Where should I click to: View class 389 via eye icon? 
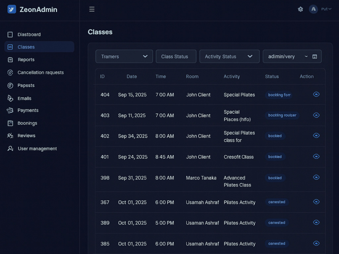point(316,223)
